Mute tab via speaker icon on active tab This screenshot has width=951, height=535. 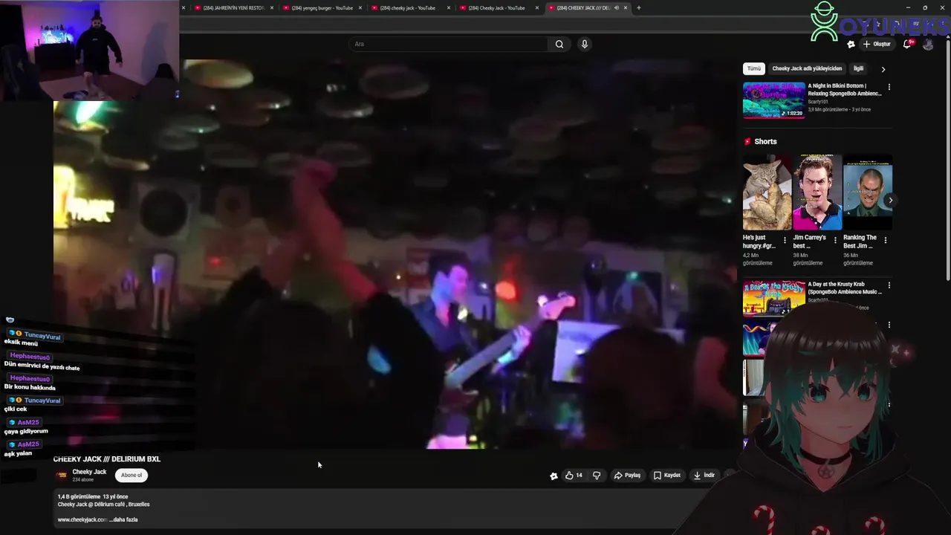click(x=616, y=8)
